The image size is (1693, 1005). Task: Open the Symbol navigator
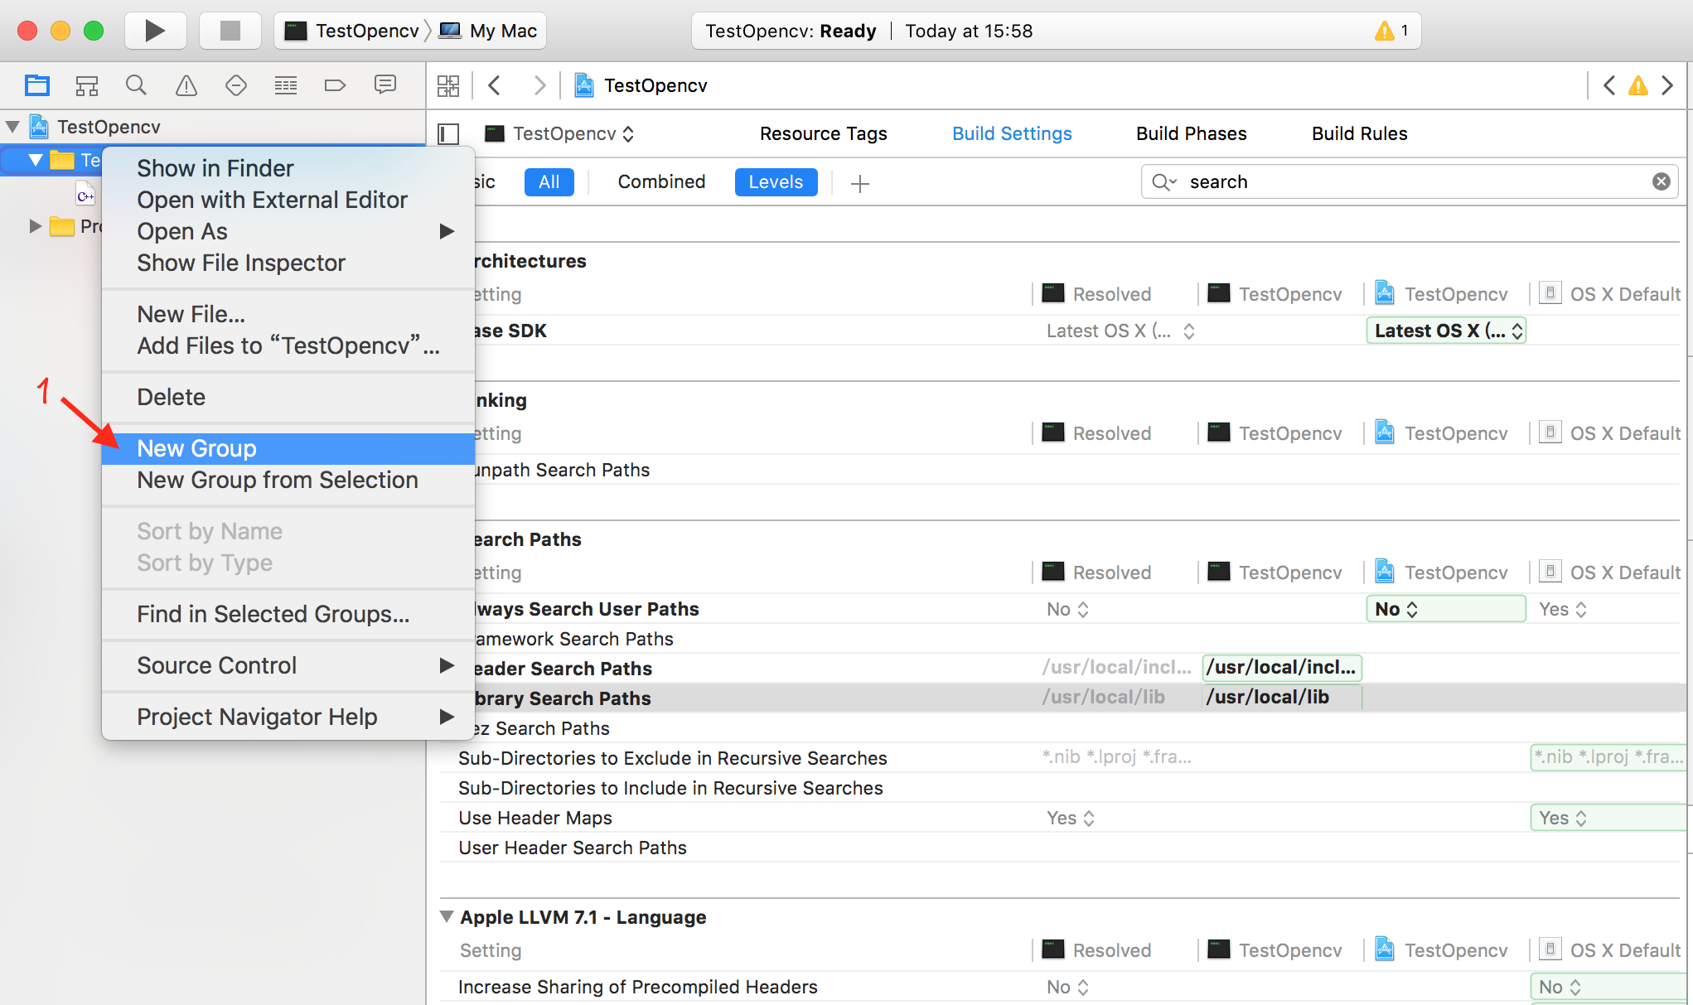pyautogui.click(x=87, y=85)
